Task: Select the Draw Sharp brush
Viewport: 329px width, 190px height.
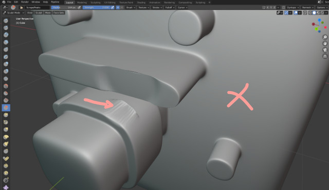Action: (6, 28)
